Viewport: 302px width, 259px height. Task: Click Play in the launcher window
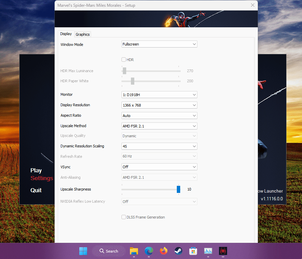point(36,170)
